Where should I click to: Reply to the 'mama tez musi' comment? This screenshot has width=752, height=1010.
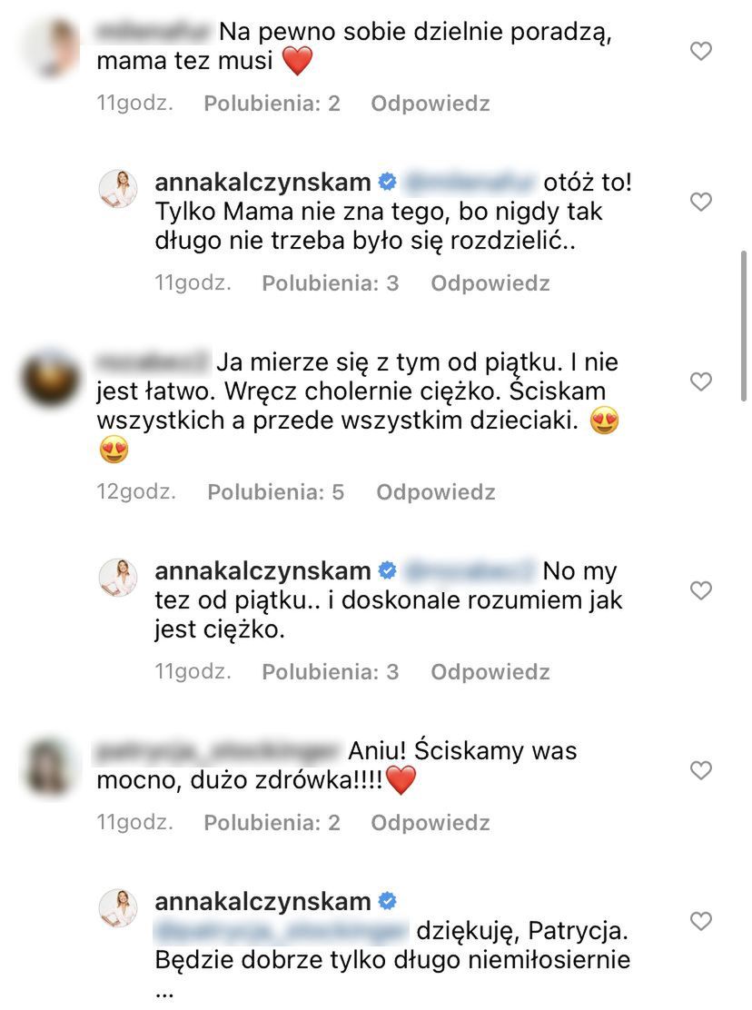430,103
